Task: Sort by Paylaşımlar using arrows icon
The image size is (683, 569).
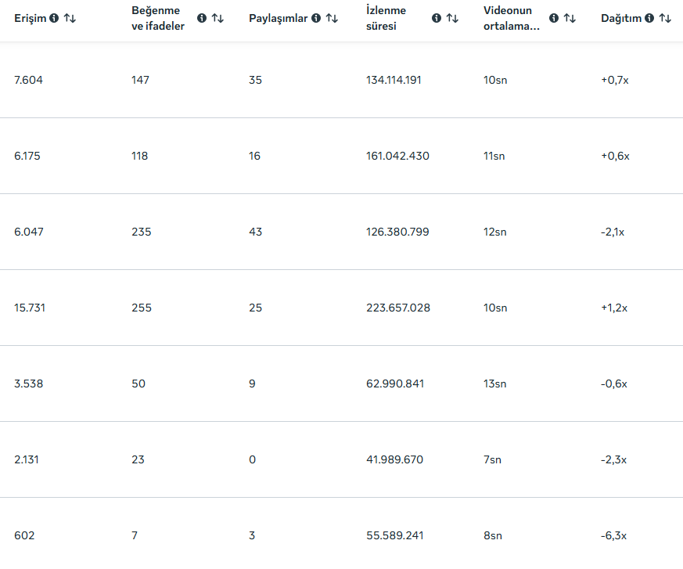Action: pos(332,18)
